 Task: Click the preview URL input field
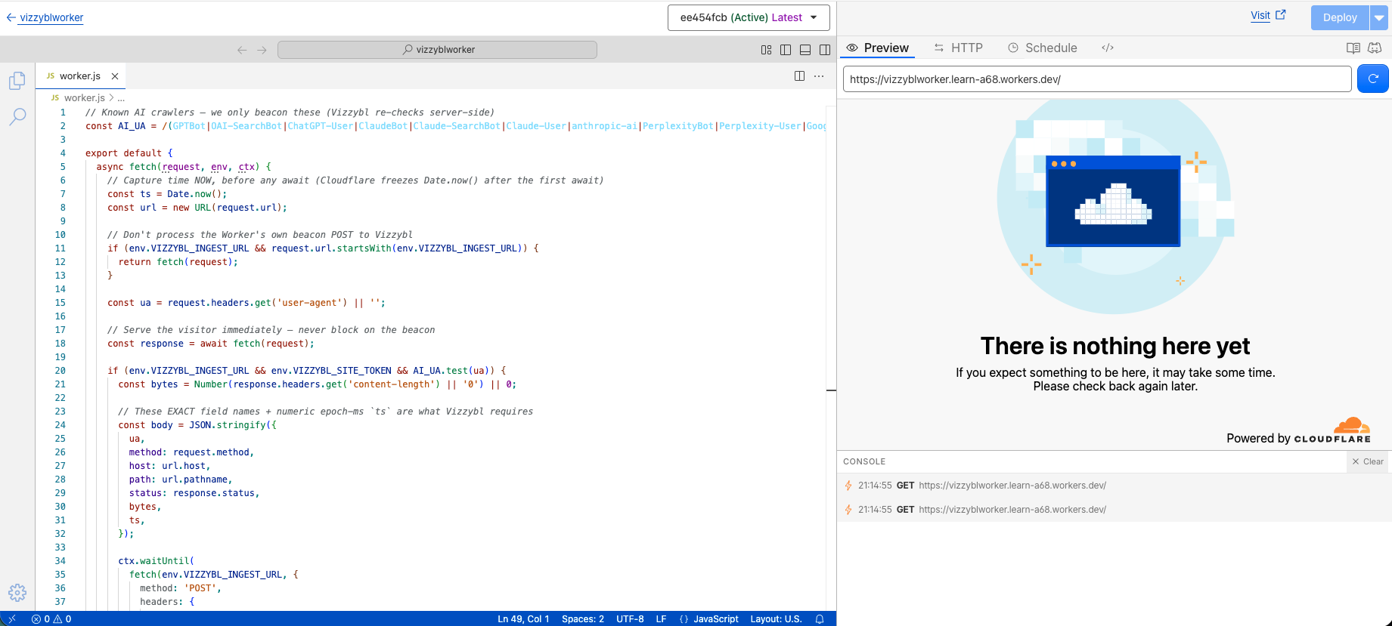tap(1097, 79)
